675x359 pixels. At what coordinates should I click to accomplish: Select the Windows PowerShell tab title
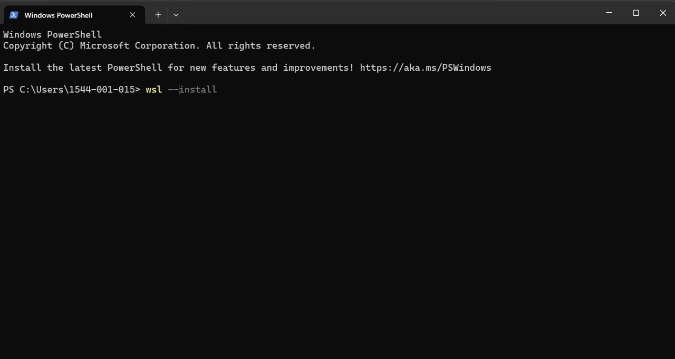pos(59,15)
